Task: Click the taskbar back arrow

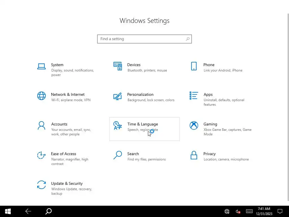Action: tap(28, 211)
